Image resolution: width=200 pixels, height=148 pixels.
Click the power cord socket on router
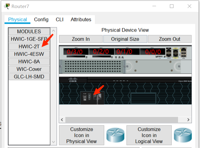point(97,97)
